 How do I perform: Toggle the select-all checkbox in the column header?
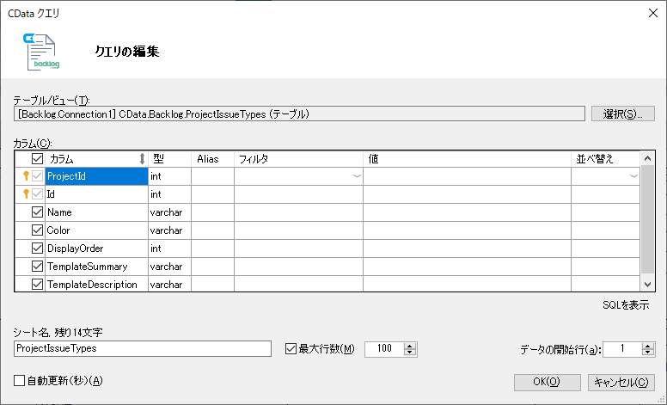pyautogui.click(x=38, y=159)
